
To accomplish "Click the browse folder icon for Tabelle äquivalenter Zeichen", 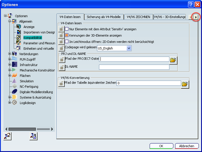I will [185, 84].
